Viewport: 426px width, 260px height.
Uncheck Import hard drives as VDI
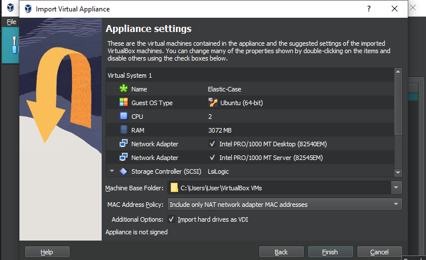coord(171,219)
